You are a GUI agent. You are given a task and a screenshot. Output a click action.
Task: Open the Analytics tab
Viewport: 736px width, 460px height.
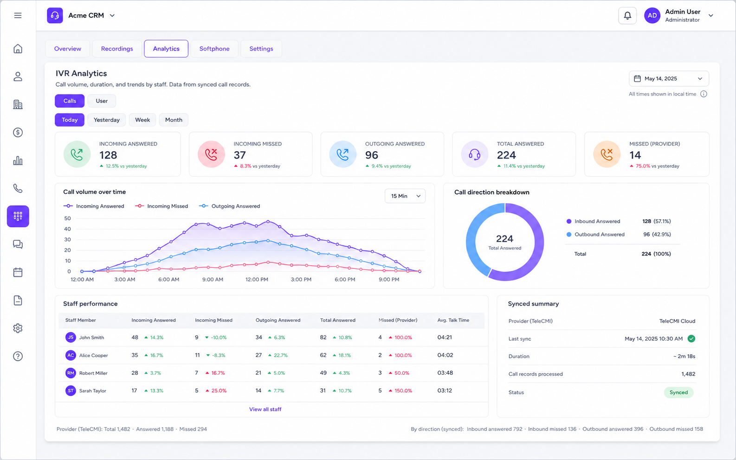coord(166,49)
